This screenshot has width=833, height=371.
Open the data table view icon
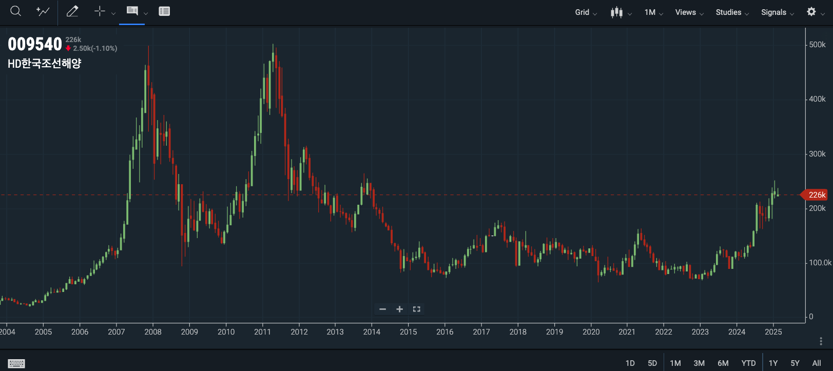click(x=164, y=11)
